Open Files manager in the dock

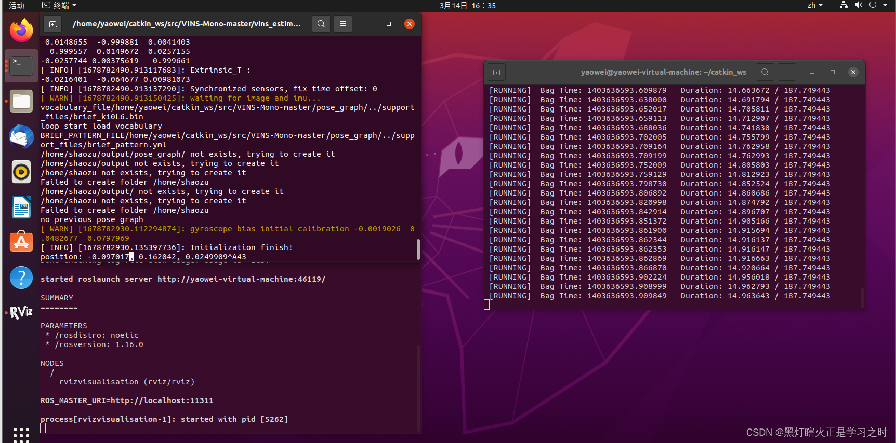21,101
